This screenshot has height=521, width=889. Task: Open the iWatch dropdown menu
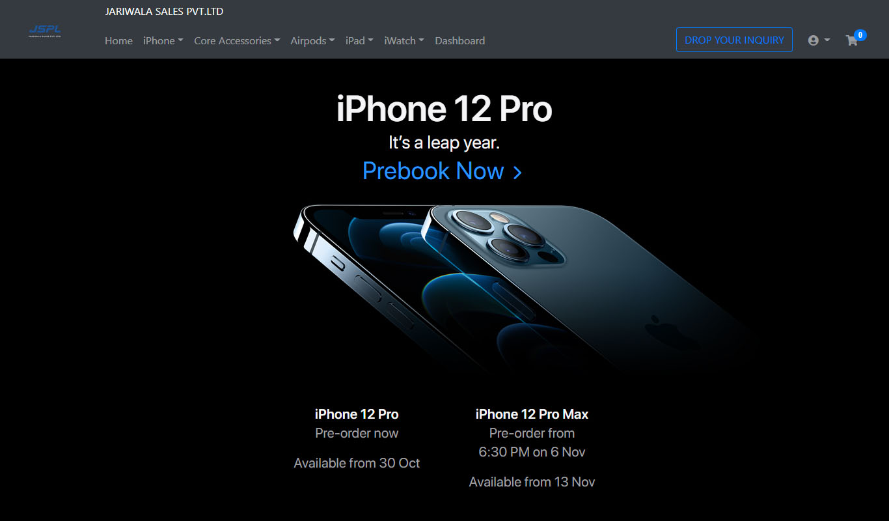[404, 40]
